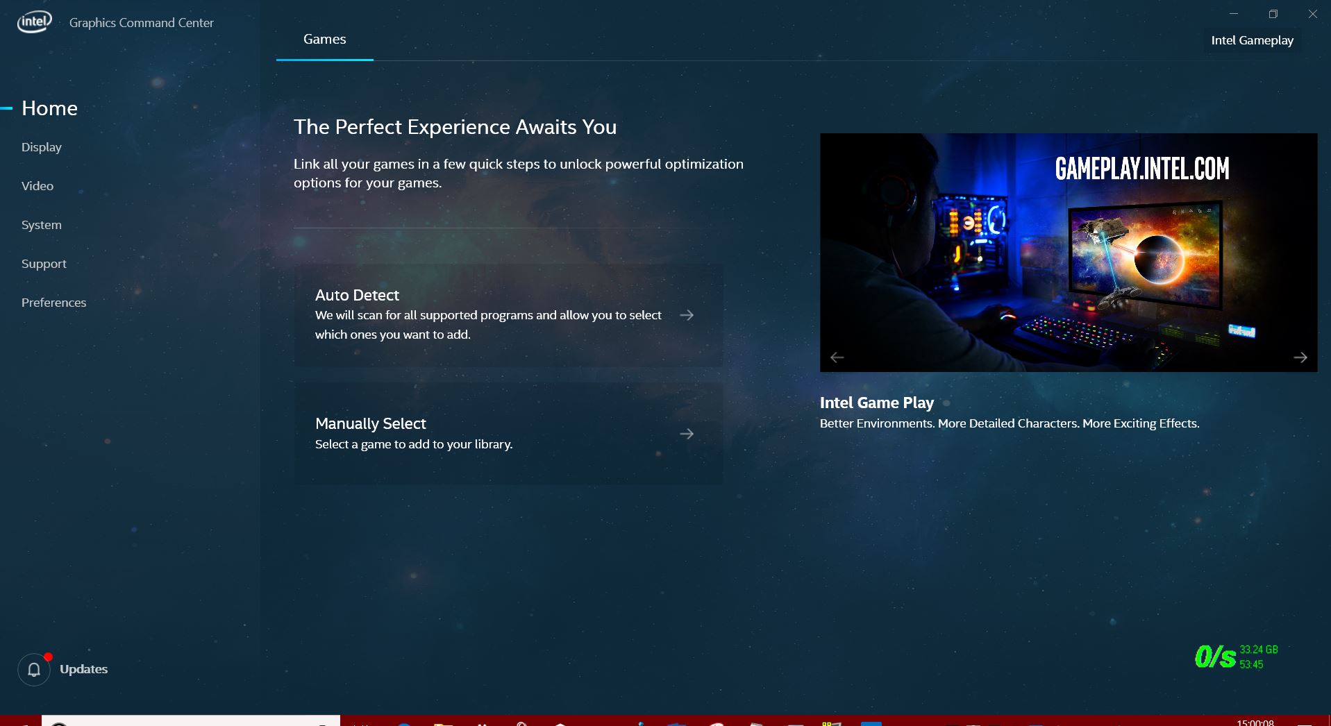Select System in the sidebar
Image resolution: width=1331 pixels, height=726 pixels.
click(x=42, y=225)
